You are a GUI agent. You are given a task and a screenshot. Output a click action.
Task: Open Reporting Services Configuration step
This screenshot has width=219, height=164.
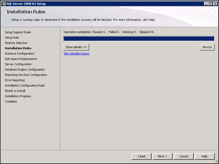pos(26,75)
